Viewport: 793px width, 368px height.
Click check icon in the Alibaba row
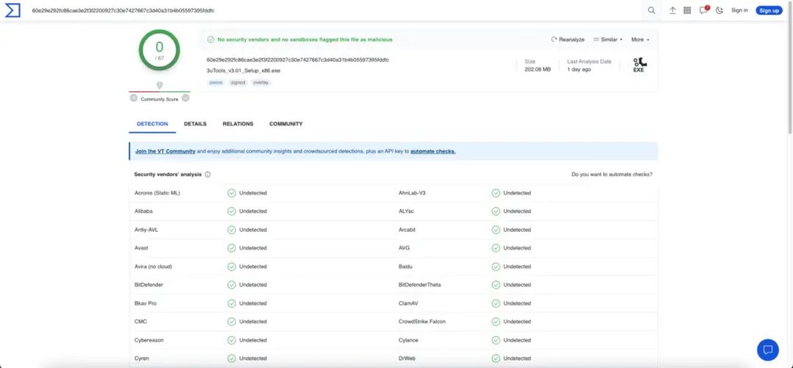click(232, 211)
